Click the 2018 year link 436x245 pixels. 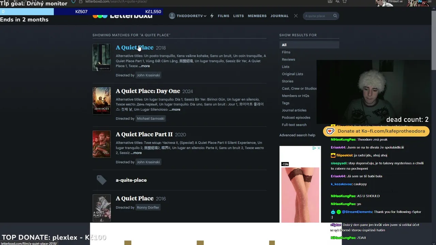[161, 48]
